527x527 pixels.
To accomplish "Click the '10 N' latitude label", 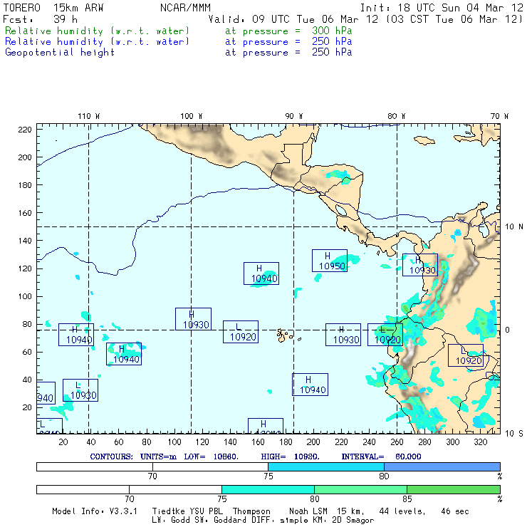I will [x=514, y=227].
